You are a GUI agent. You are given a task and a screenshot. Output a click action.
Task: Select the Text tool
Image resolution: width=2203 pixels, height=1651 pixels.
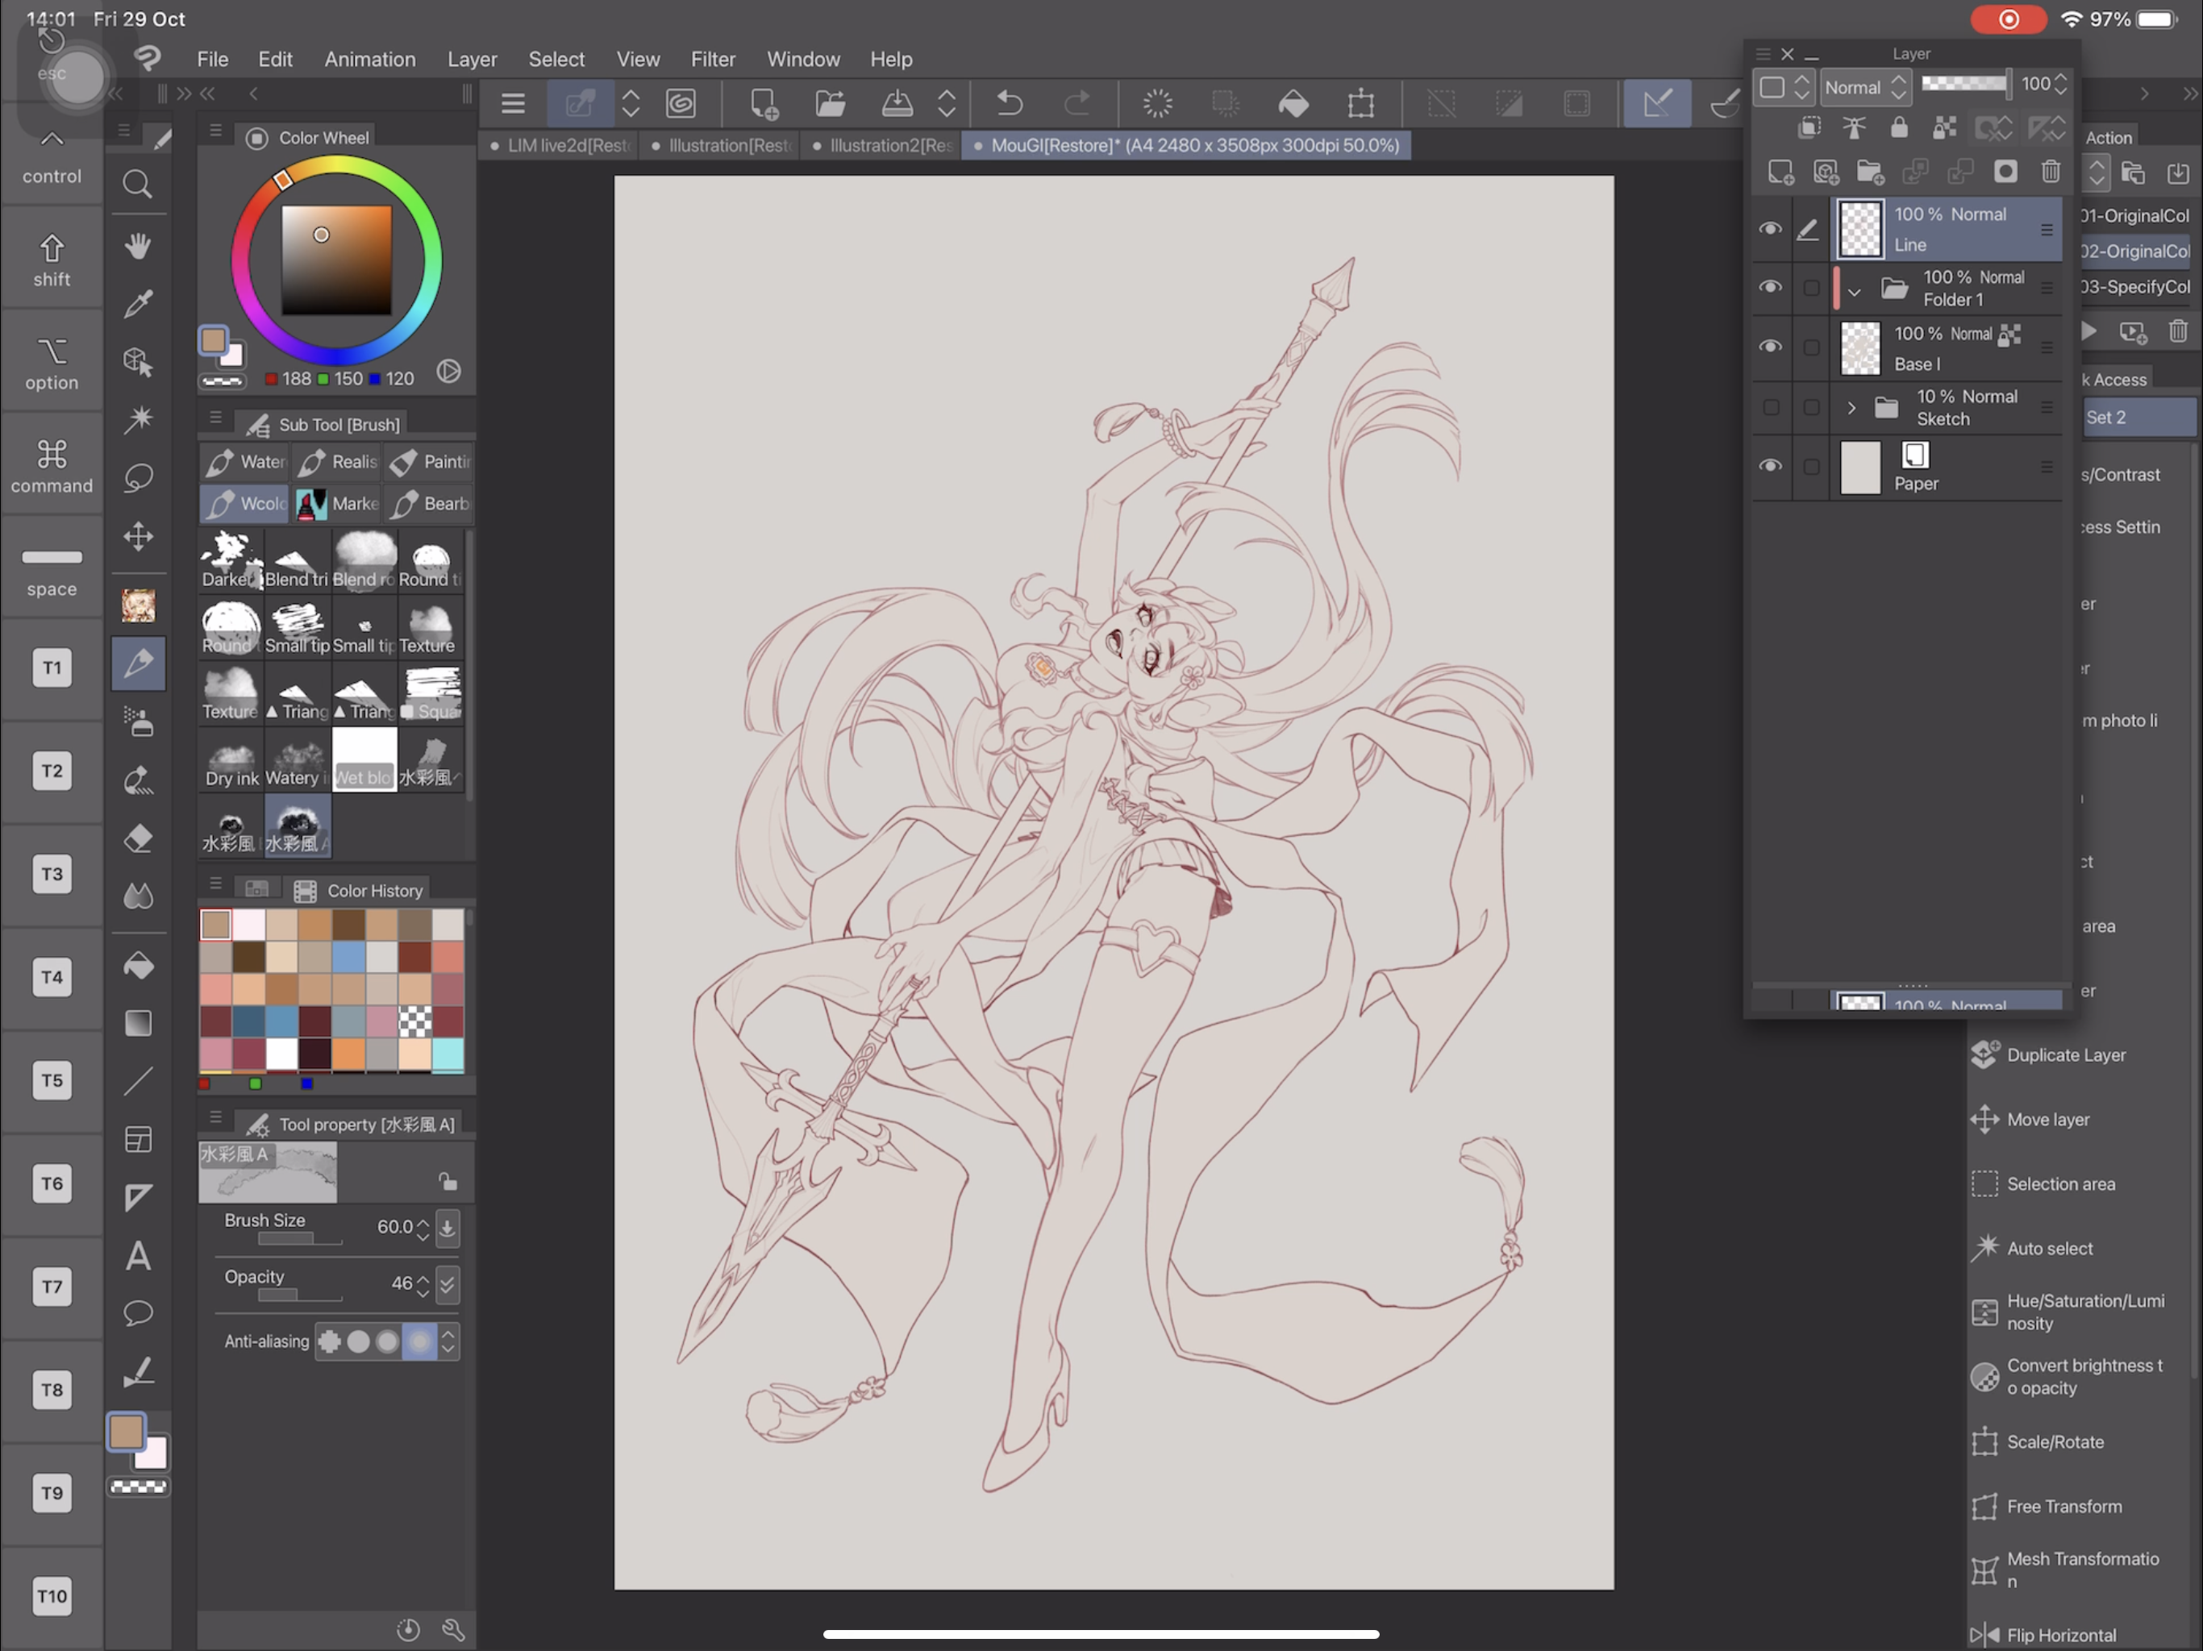(x=137, y=1256)
